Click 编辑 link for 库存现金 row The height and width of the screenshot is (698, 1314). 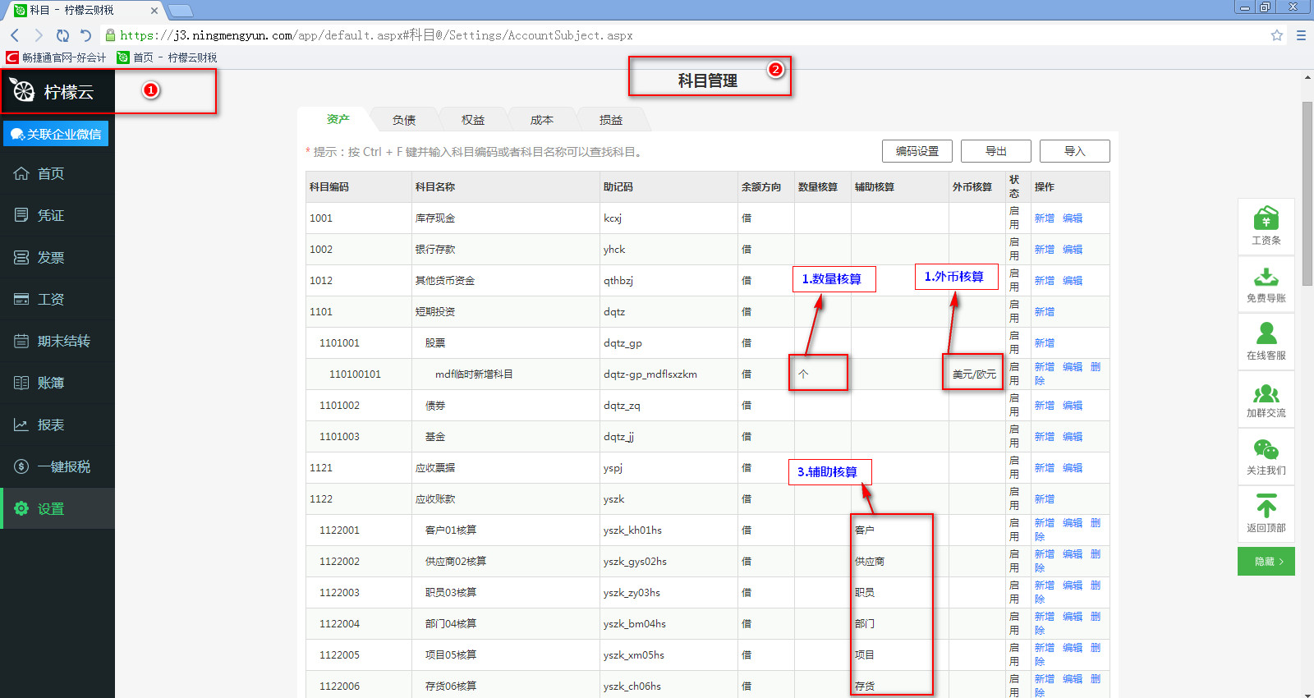1073,218
